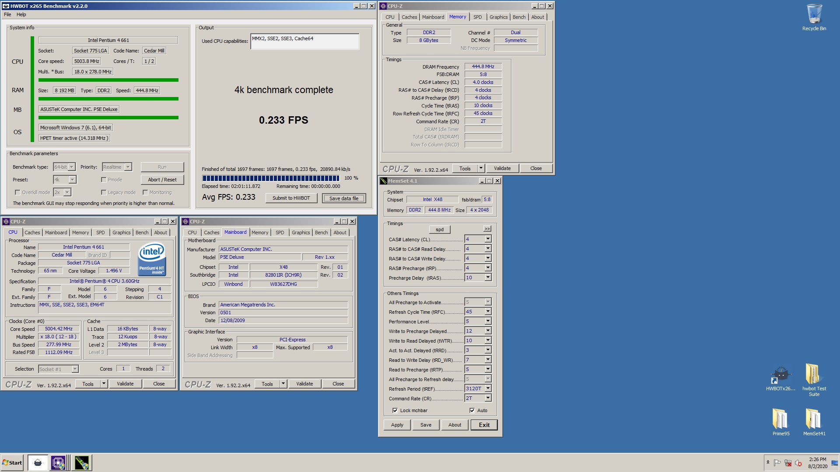The height and width of the screenshot is (472, 840).
Task: Switch to Bench tab in Mainboard CPU-Z window
Action: [x=321, y=233]
